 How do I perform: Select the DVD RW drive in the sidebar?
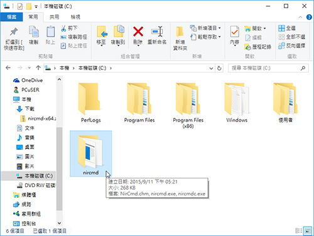36,185
